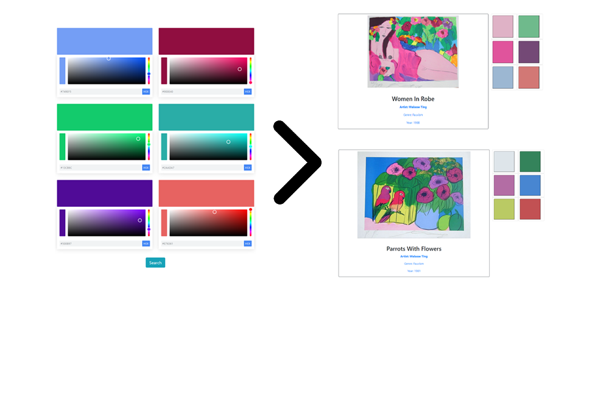
Task: Click the hue slider of the purple picker
Action: tap(149, 223)
